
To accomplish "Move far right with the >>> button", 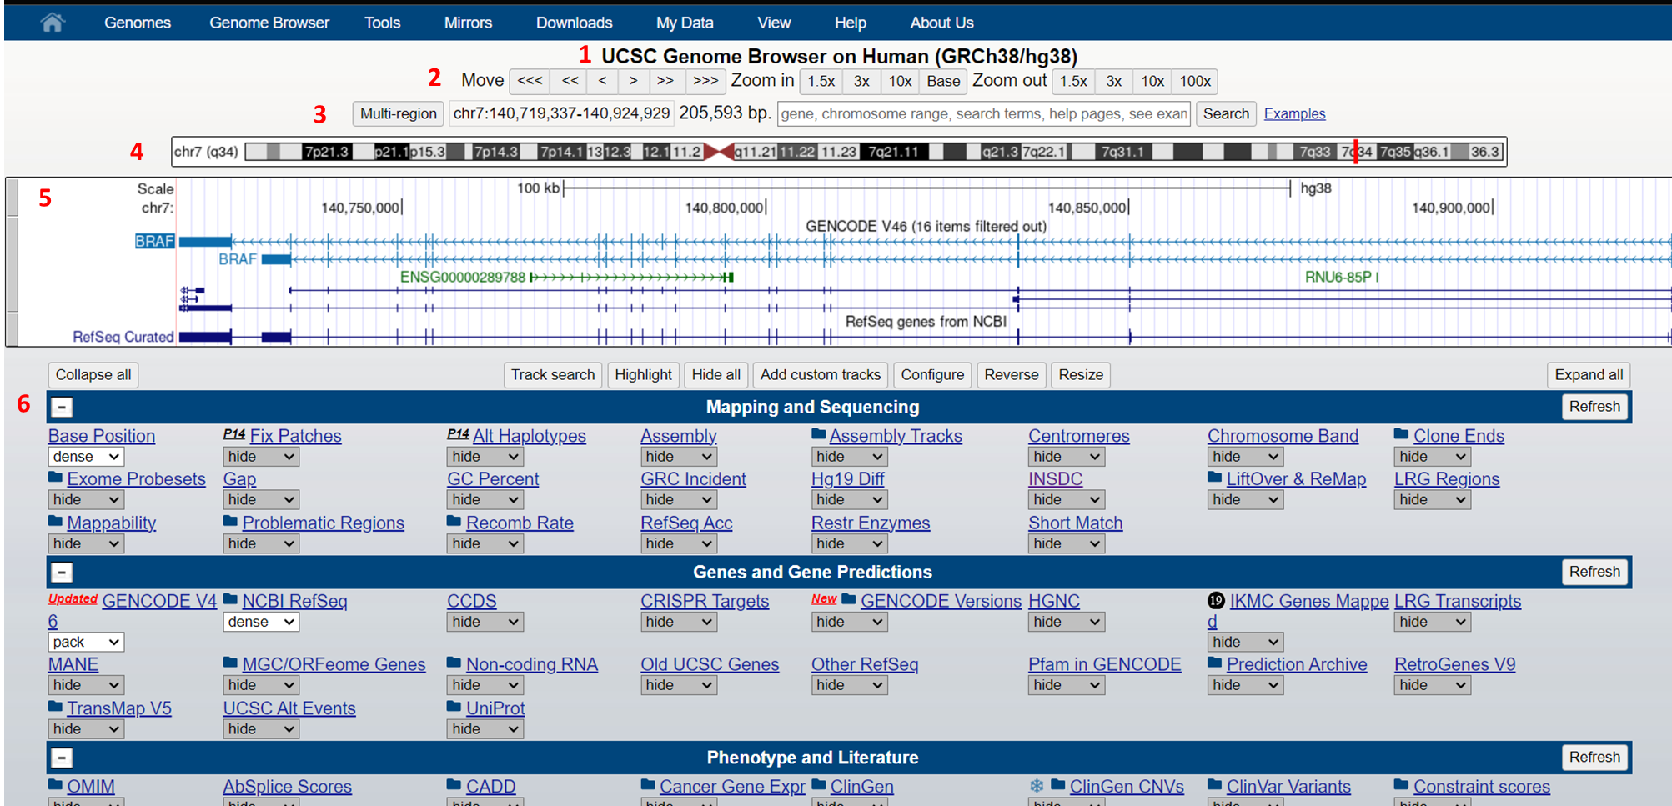I will click(x=705, y=81).
